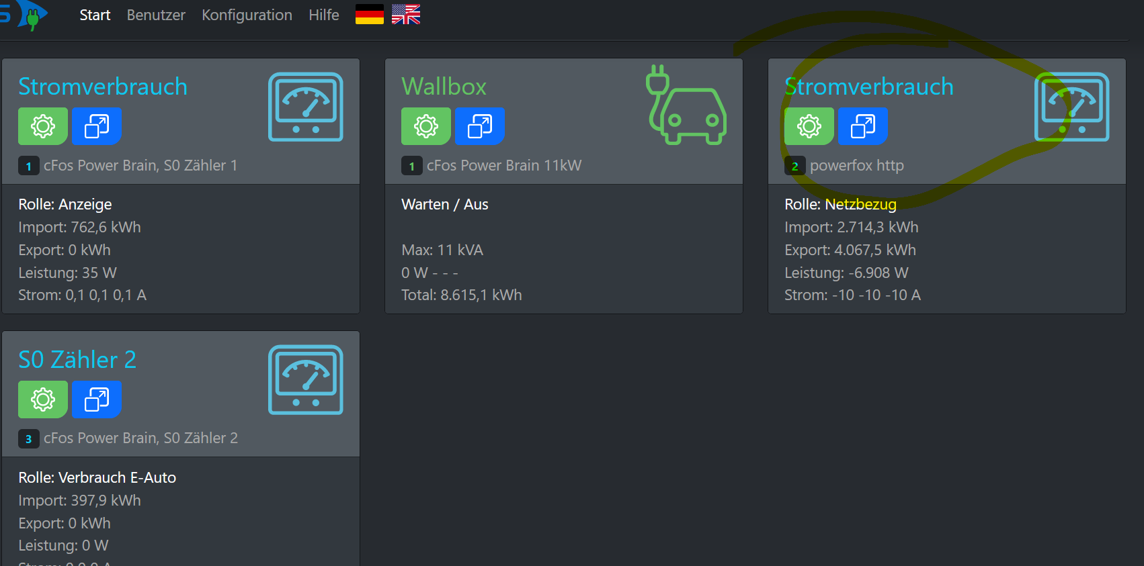Switch language to English flag
1144x566 pixels.
point(406,14)
